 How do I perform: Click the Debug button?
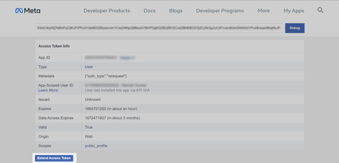click(295, 28)
